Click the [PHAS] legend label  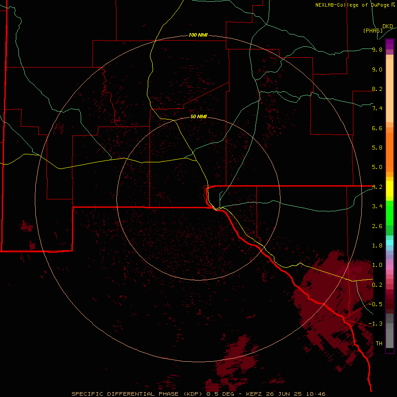click(373, 30)
